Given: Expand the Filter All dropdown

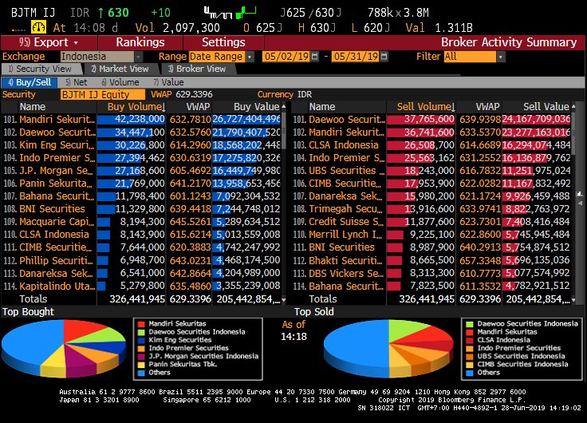Looking at the screenshot, I should coord(501,57).
